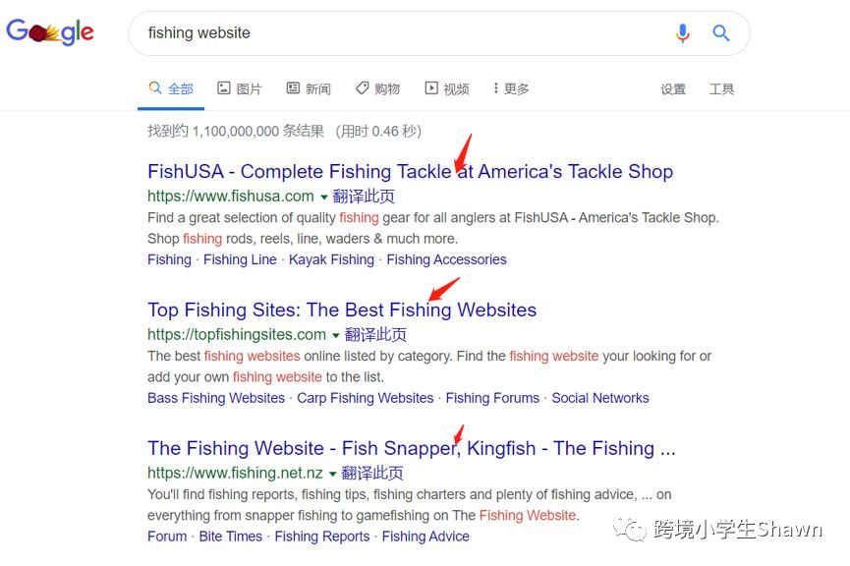Screen dimensions: 850x566
Task: Open the Fishing Forums sitelink
Action: [492, 398]
